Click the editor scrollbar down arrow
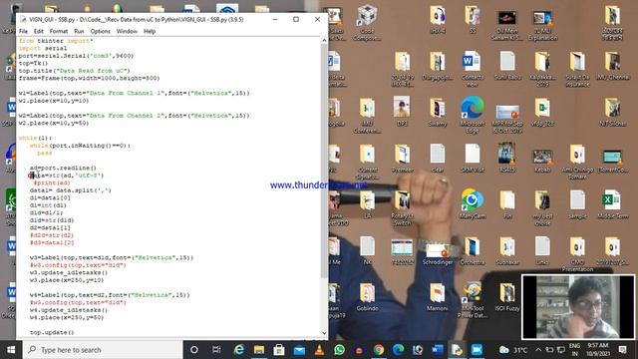This screenshot has height=359, width=638. (324, 333)
